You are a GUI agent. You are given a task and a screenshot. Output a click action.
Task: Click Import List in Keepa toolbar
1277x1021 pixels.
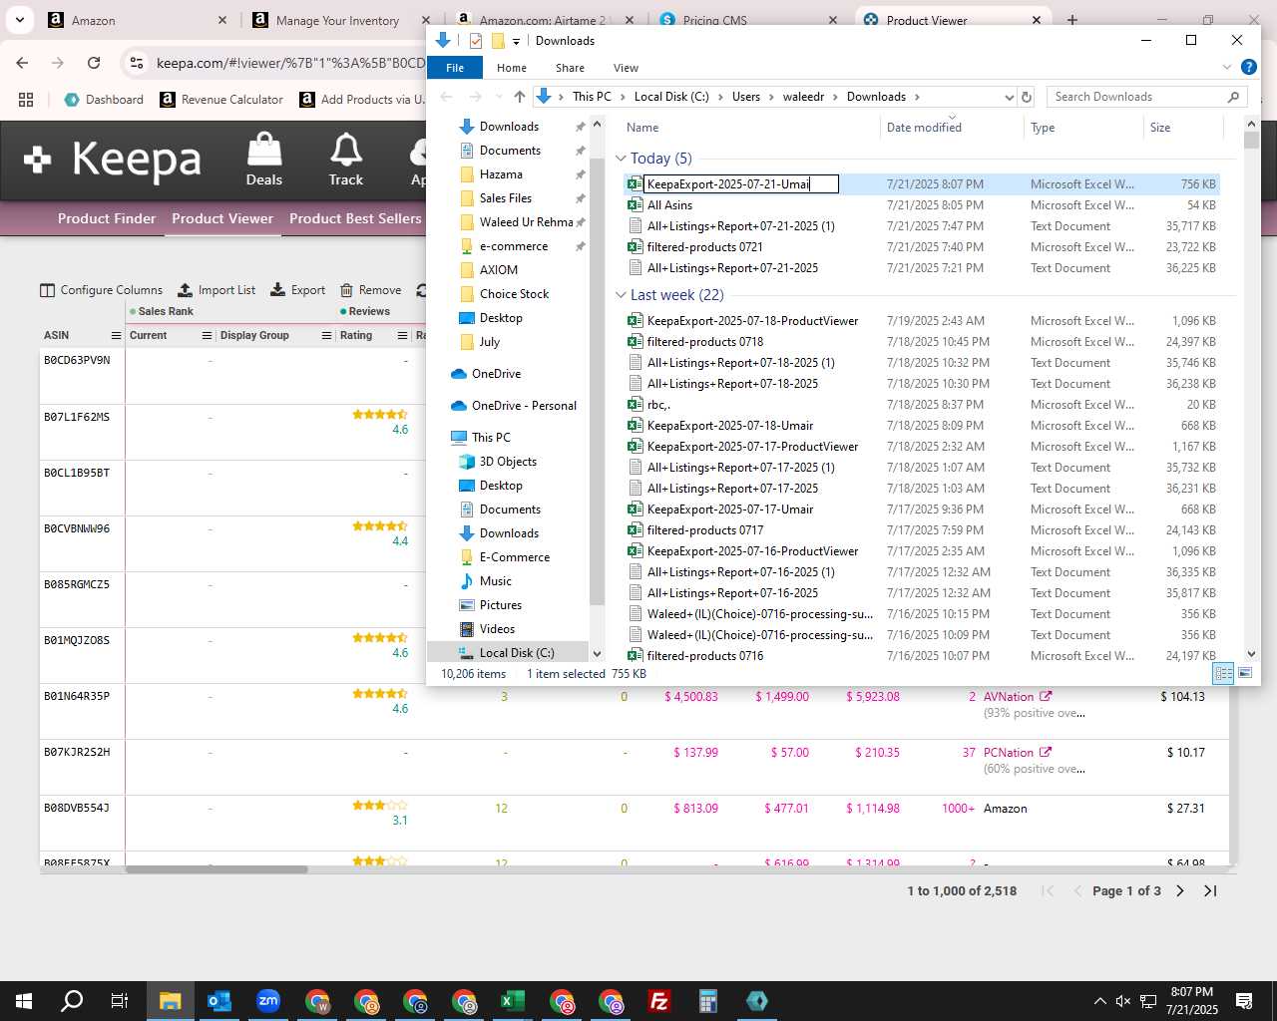(216, 290)
